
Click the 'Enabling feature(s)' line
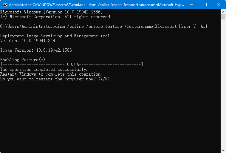23,60
